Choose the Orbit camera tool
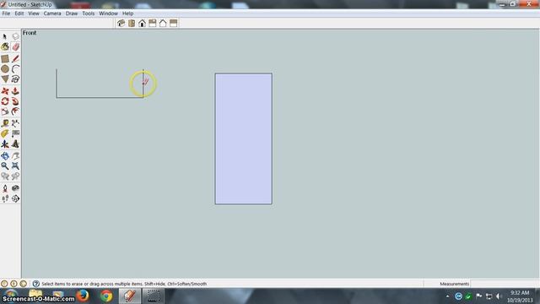 point(5,155)
